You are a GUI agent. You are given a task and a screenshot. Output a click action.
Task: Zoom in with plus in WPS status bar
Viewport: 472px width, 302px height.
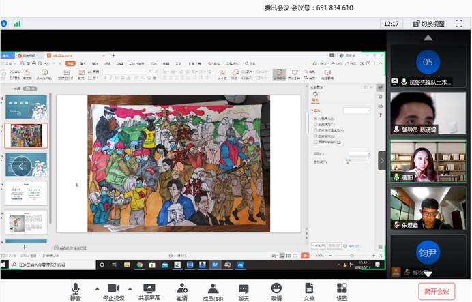[374, 256]
